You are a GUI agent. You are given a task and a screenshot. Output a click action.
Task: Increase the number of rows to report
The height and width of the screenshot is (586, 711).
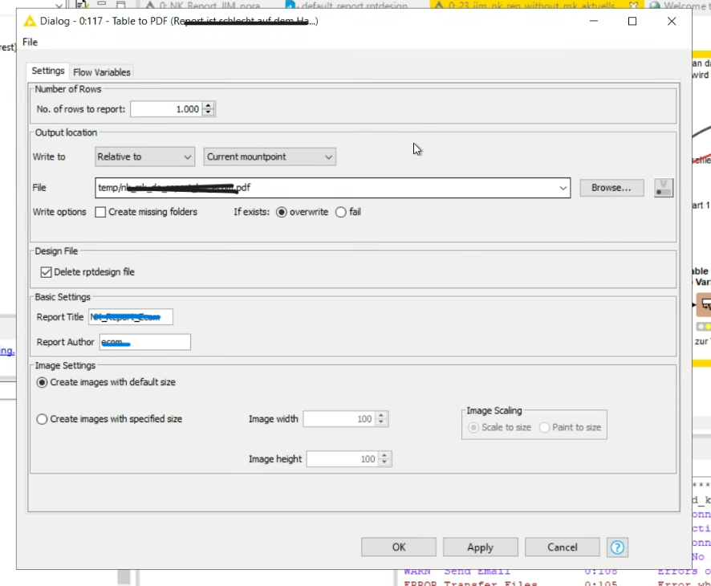208,106
